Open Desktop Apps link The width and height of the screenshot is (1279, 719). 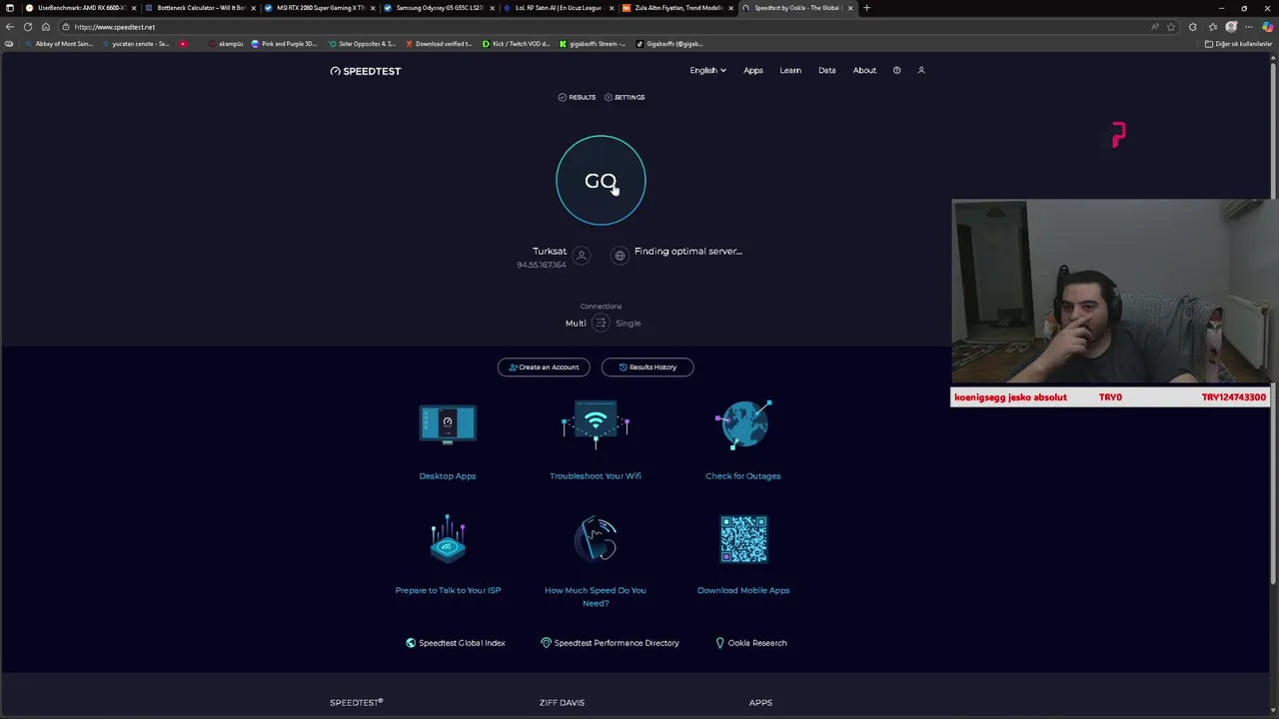(448, 476)
